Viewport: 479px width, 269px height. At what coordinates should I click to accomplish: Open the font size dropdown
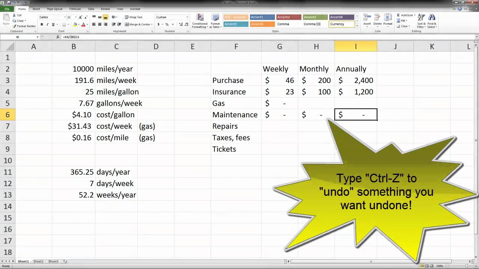[76, 17]
